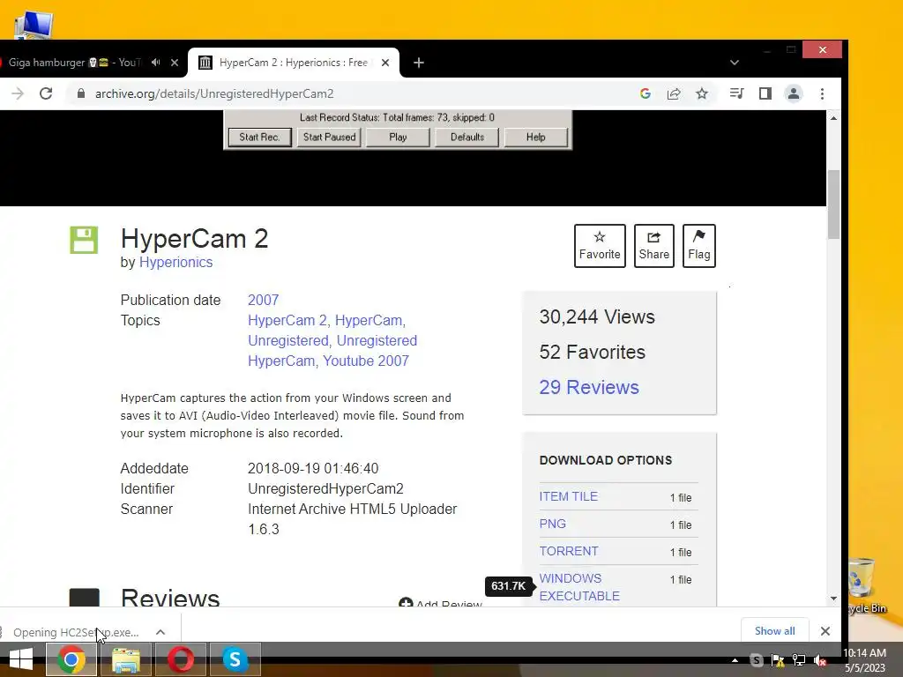This screenshot has width=903, height=677.
Task: Share the HyperCam 2 item
Action: 653,246
